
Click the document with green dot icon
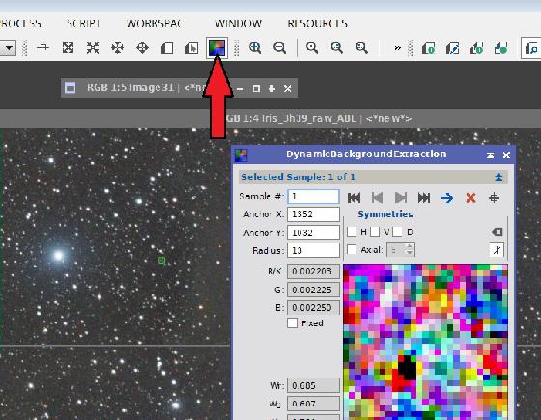[428, 48]
